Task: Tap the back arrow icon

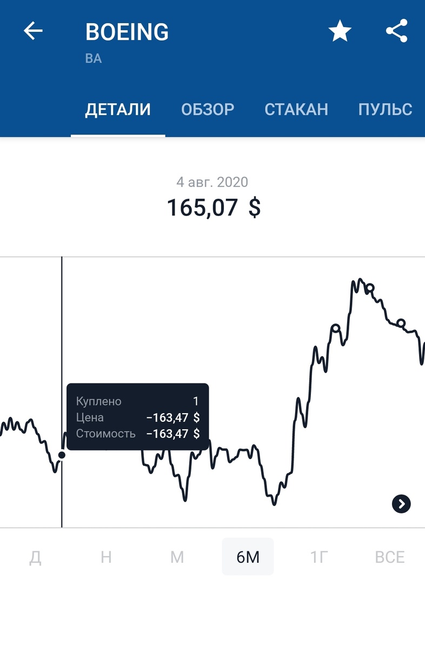Action: pyautogui.click(x=32, y=31)
